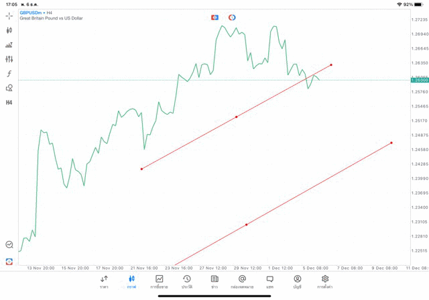The height and width of the screenshot is (300, 429).
Task: Open the กล่องจดหมาย mailbox tab
Action: click(x=242, y=281)
